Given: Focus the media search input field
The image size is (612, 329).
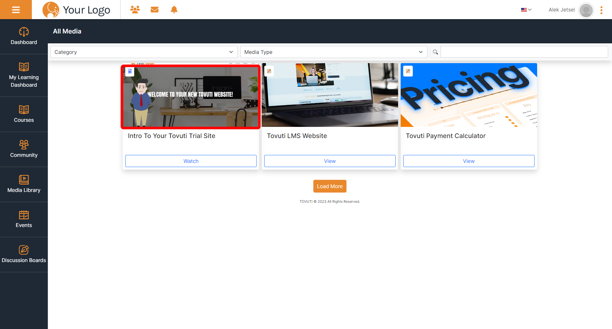Looking at the screenshot, I should [524, 52].
